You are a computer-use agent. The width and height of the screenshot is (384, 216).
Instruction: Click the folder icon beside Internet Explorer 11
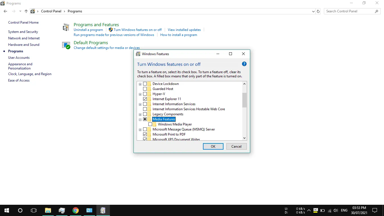tap(149, 99)
